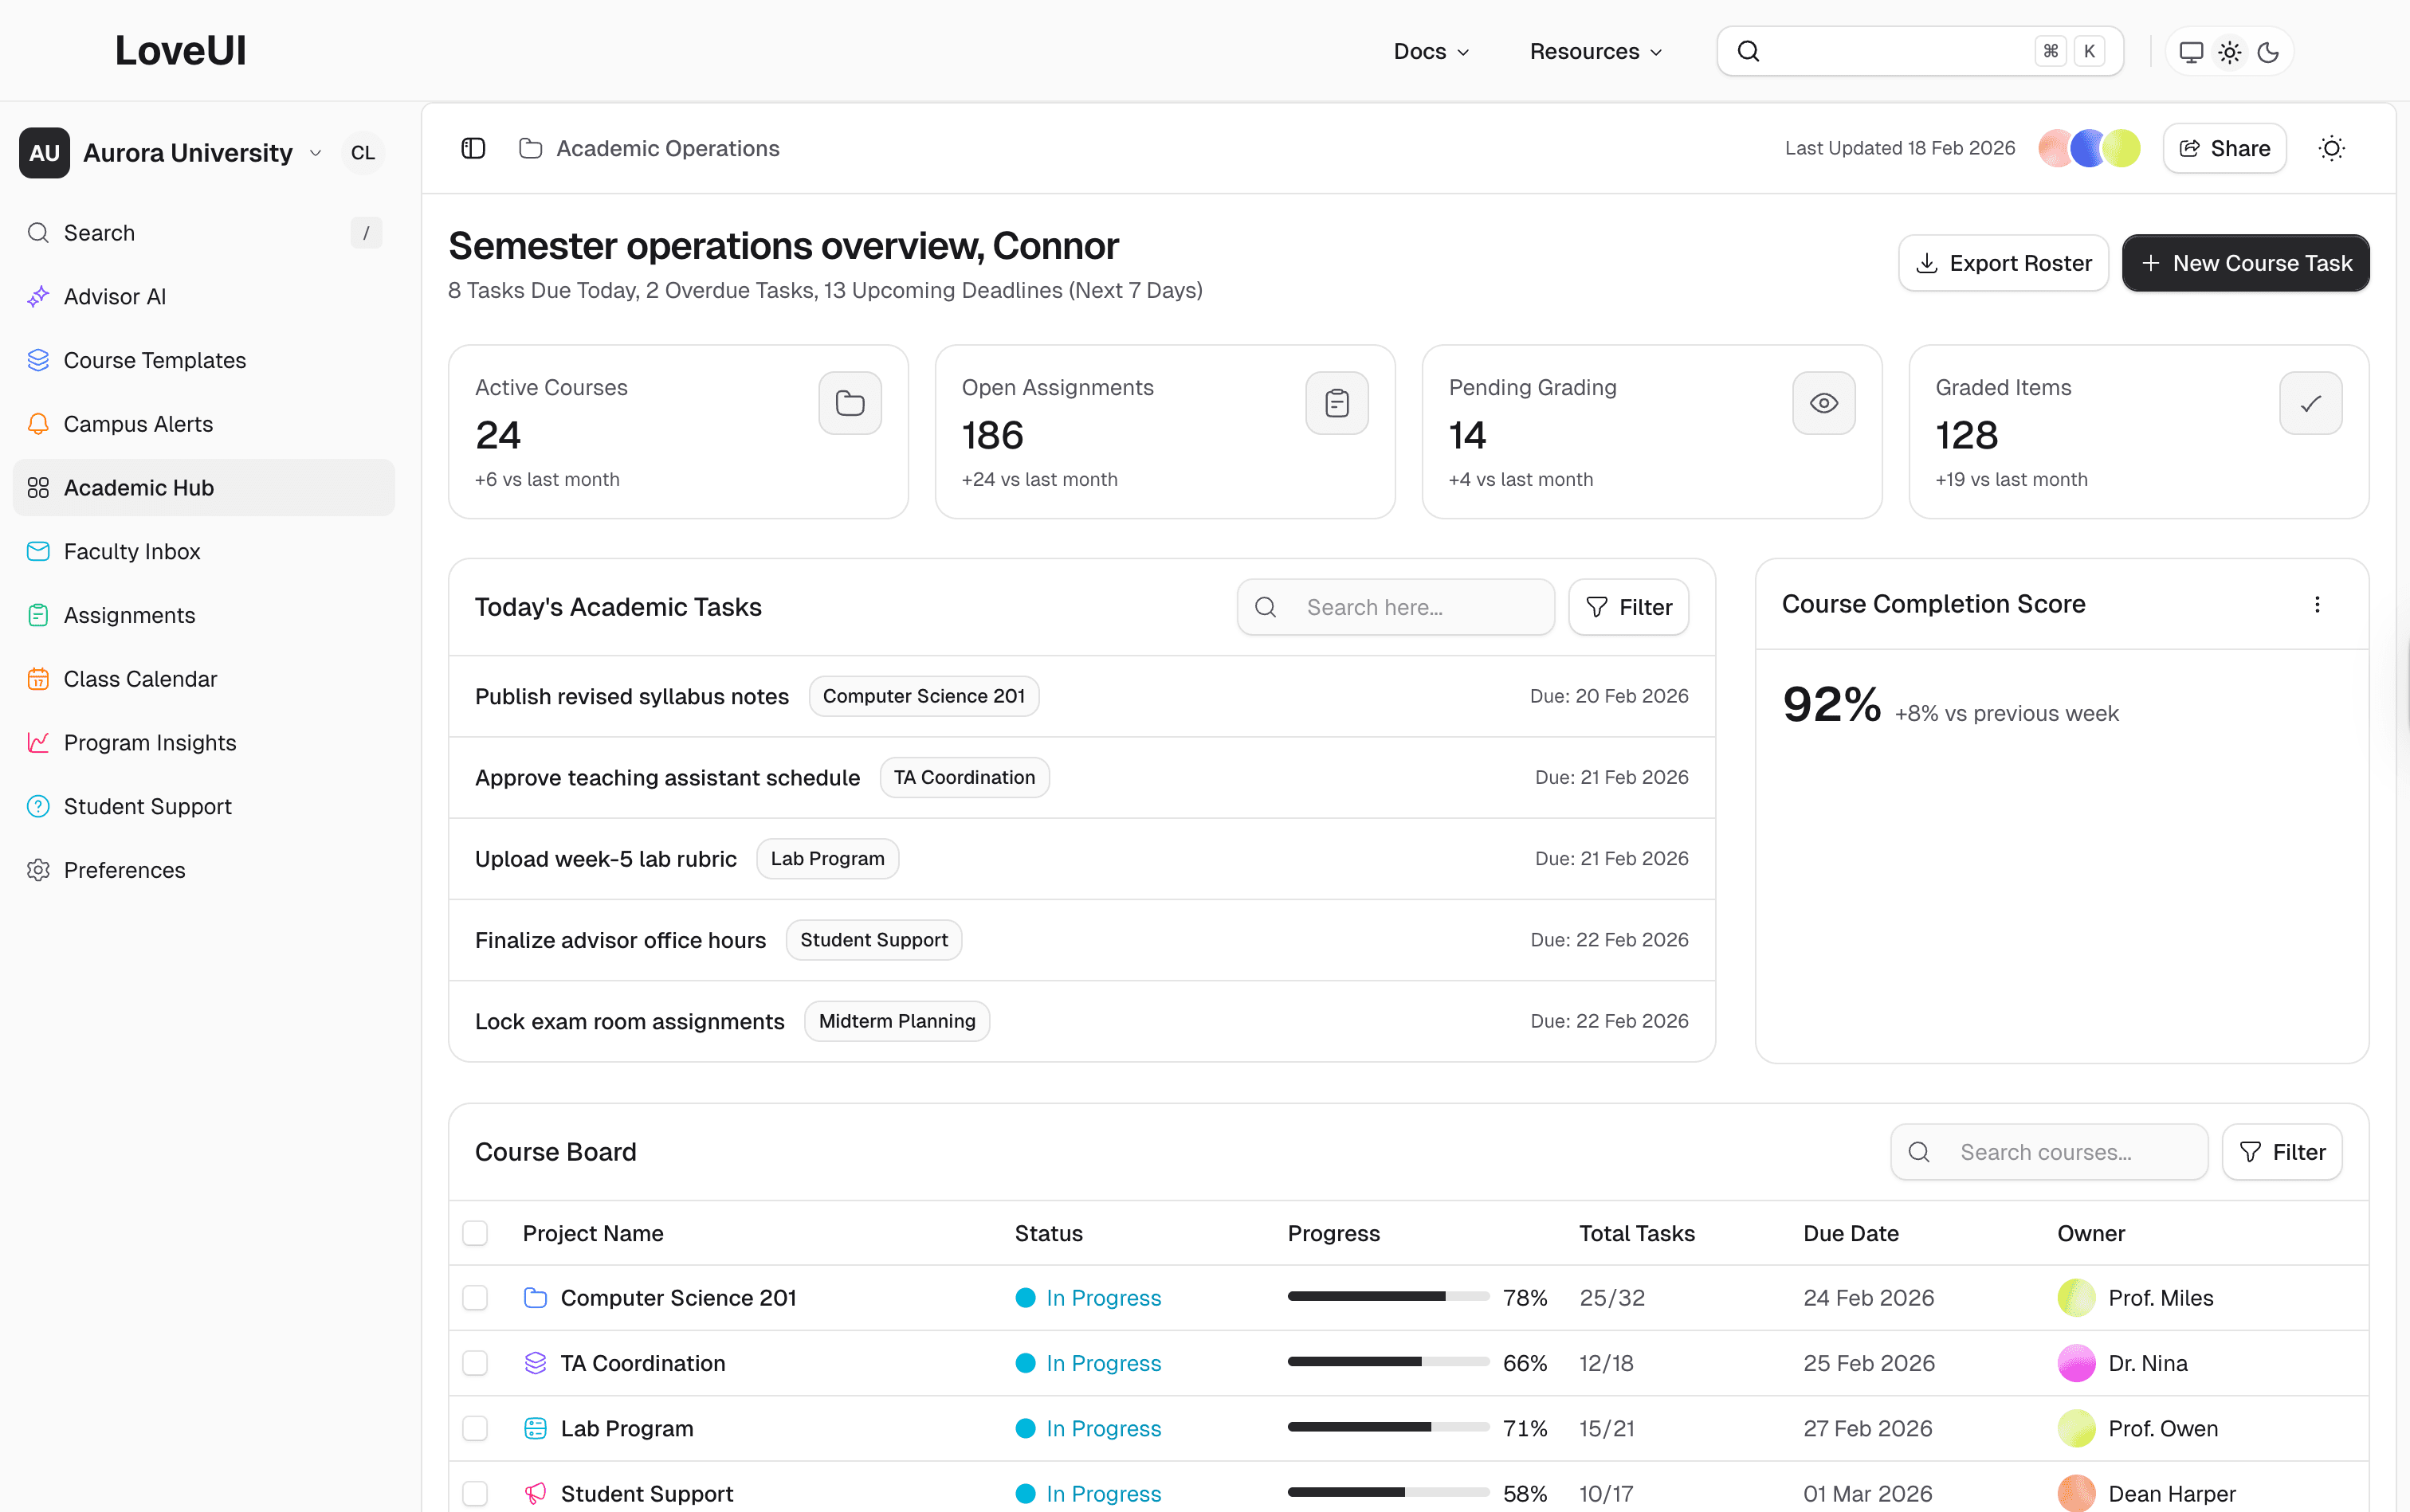Click the New Course Task button
This screenshot has height=1512, width=2410.
[2245, 263]
